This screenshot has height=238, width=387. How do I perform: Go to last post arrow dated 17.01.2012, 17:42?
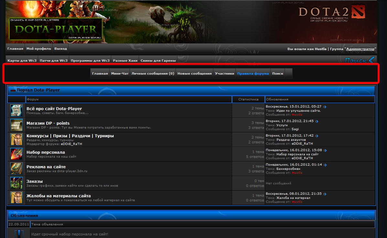[x=317, y=136]
